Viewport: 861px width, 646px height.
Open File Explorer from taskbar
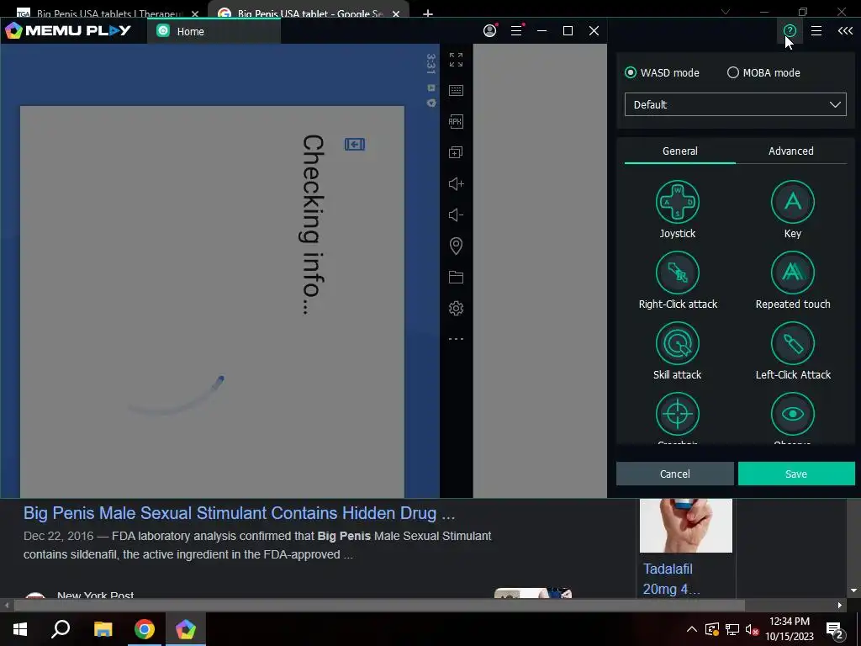point(103,629)
